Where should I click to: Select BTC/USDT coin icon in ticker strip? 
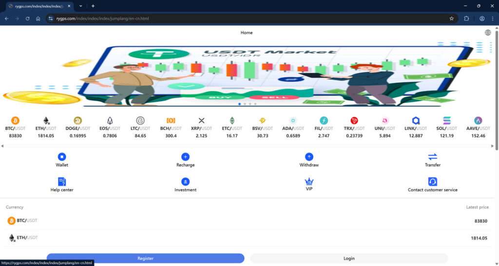click(x=15, y=121)
